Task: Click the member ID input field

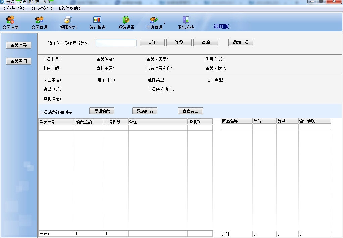Action: pos(116,42)
